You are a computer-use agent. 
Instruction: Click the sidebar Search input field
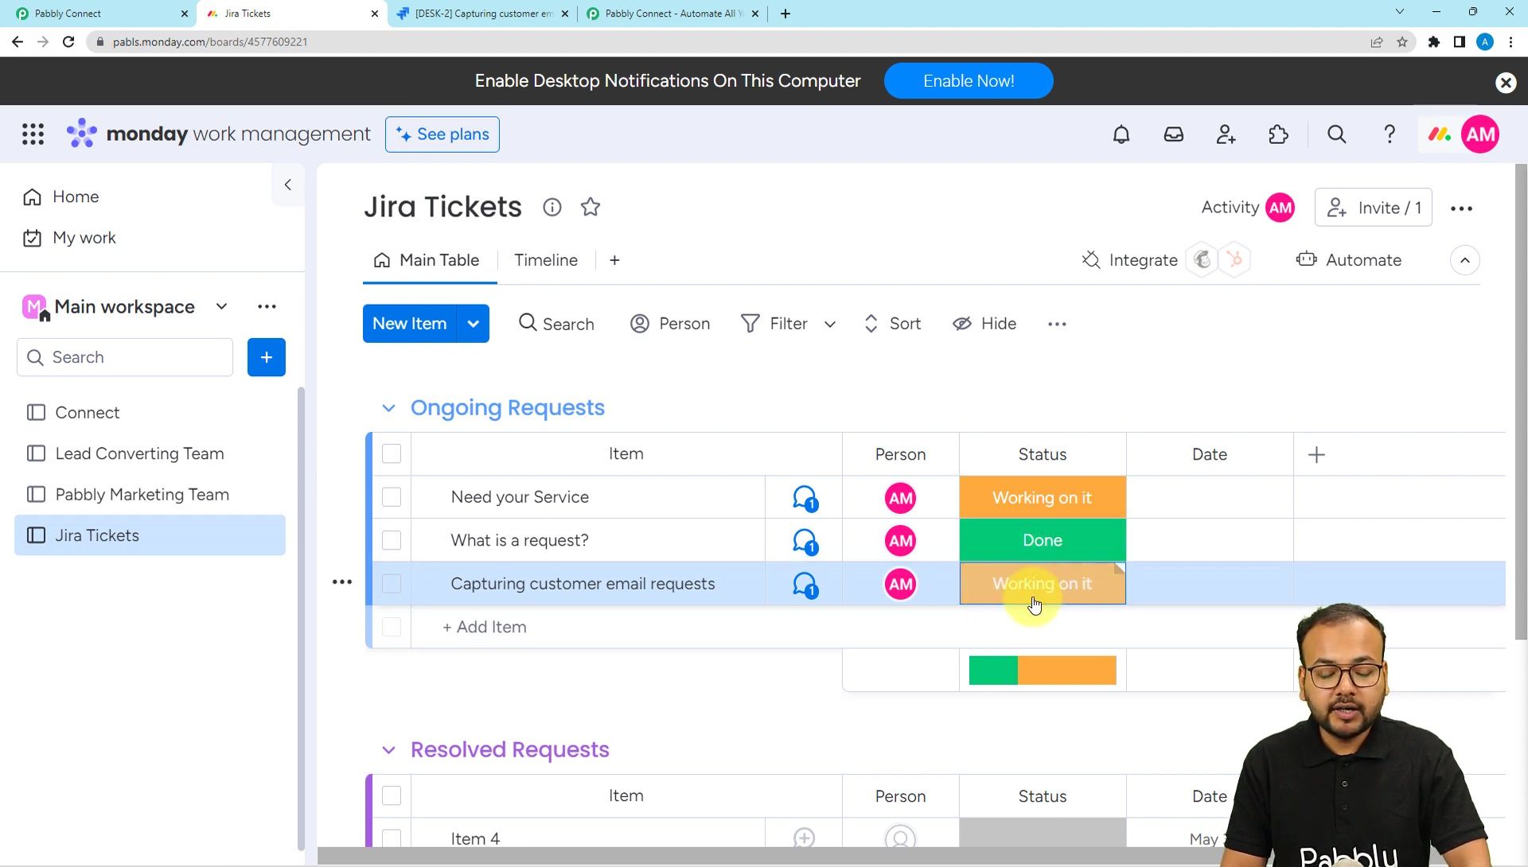(x=125, y=357)
